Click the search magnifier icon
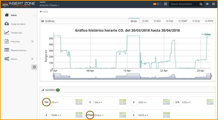 tap(201, 4)
